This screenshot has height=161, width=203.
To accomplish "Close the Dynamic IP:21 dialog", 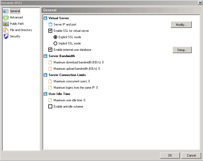I will [200, 3].
